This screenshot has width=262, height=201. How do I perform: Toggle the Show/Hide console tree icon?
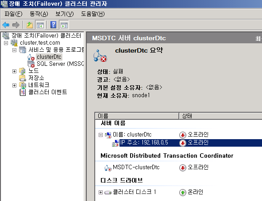click(x=40, y=25)
